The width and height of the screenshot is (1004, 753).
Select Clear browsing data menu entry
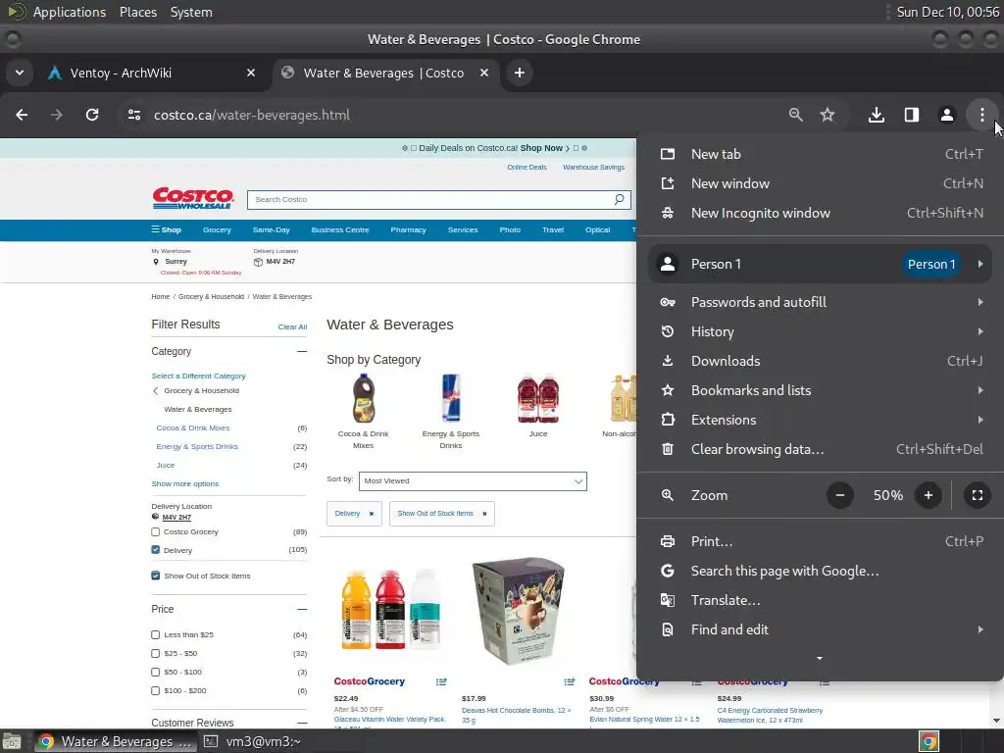tap(821, 449)
